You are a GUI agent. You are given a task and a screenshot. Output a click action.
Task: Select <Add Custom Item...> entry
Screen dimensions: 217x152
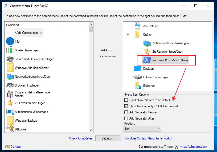28,33
